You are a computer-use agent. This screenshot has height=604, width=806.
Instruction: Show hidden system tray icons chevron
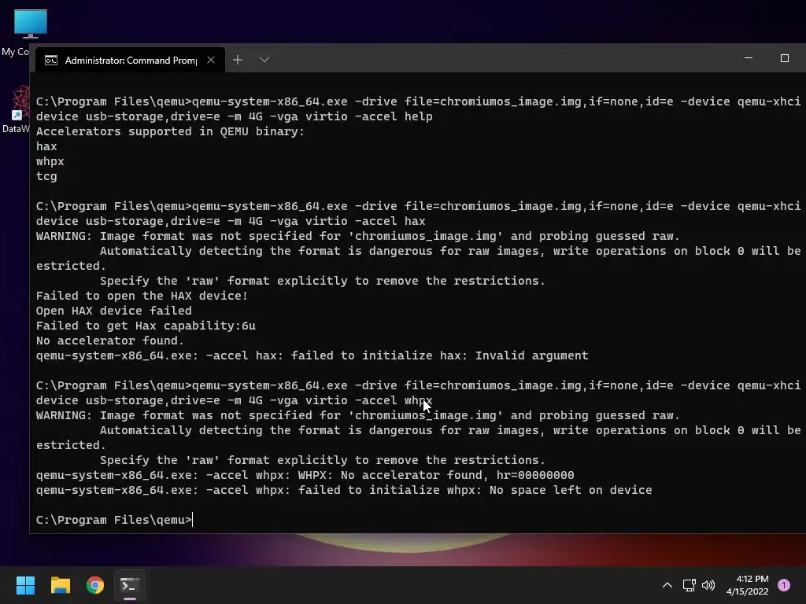click(667, 585)
